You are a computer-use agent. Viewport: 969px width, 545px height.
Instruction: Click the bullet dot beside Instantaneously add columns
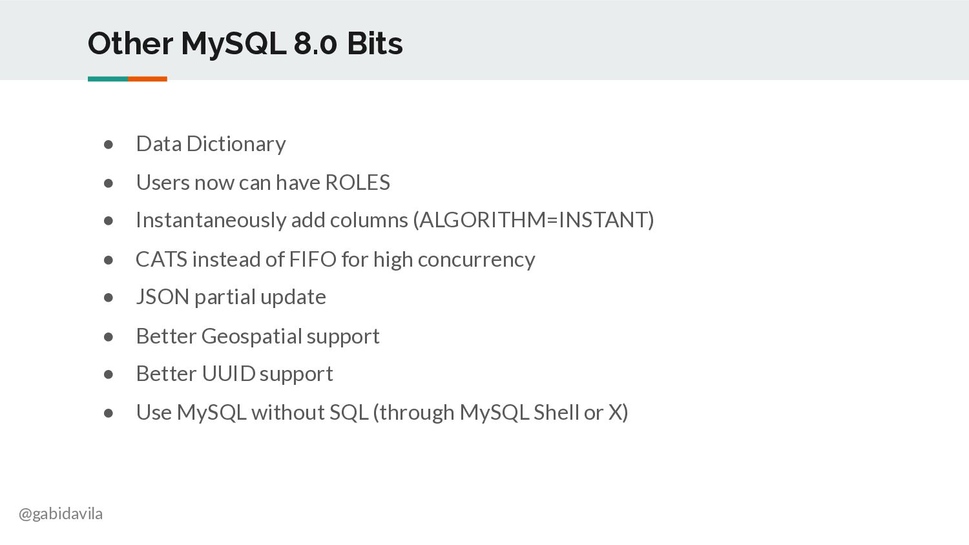(x=109, y=221)
